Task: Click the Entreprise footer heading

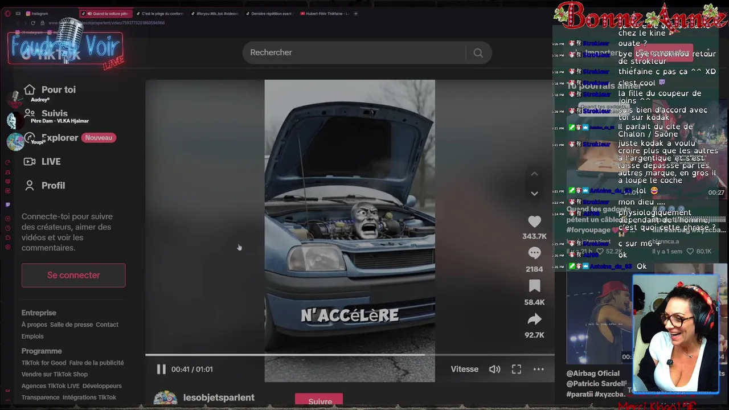Action: (39, 313)
